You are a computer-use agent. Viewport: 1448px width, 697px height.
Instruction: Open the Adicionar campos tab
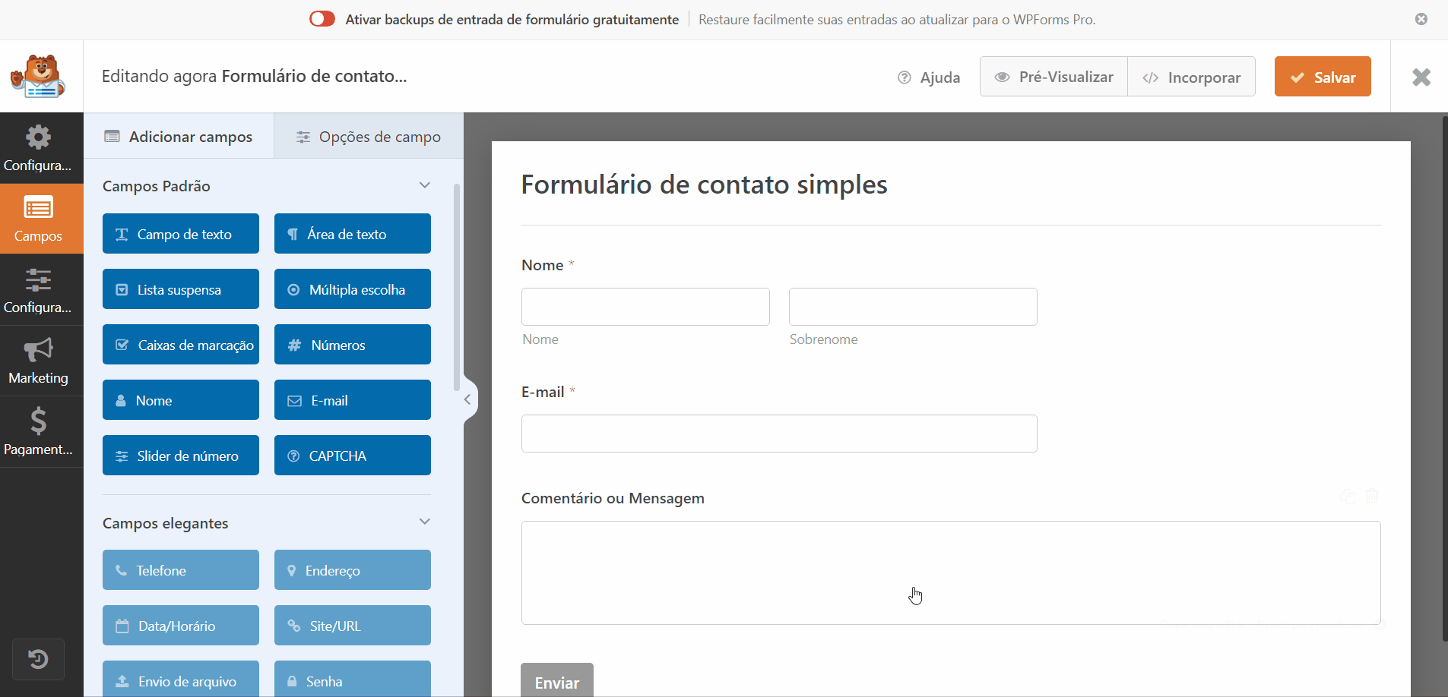(179, 137)
